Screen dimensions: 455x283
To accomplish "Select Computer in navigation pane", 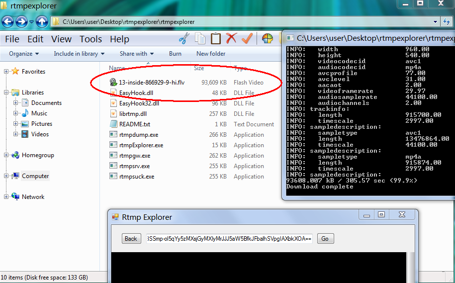I will (x=35, y=176).
